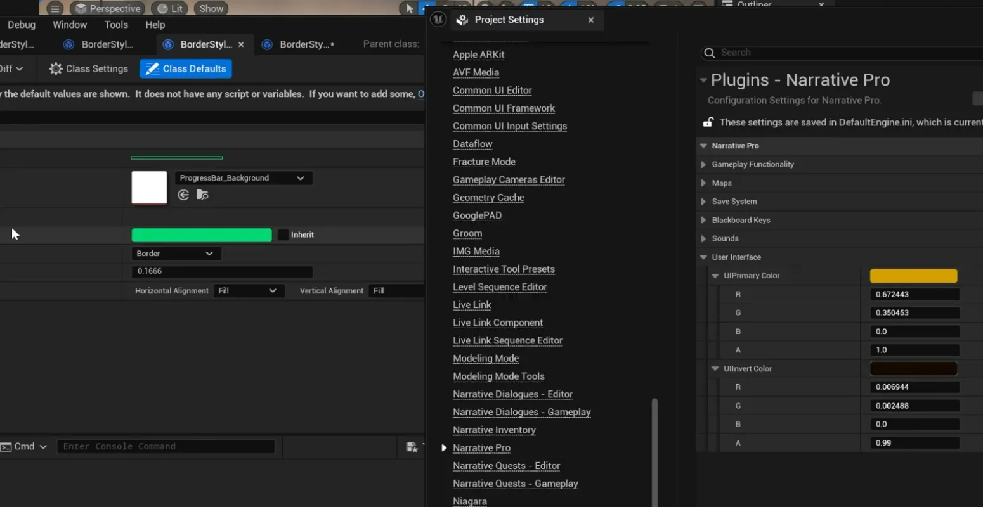Open the viewport Show menu
The height and width of the screenshot is (507, 983).
211,8
